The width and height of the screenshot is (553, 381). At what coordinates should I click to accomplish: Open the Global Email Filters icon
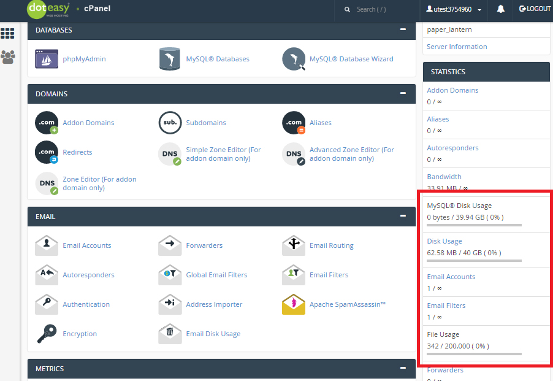[x=170, y=275]
